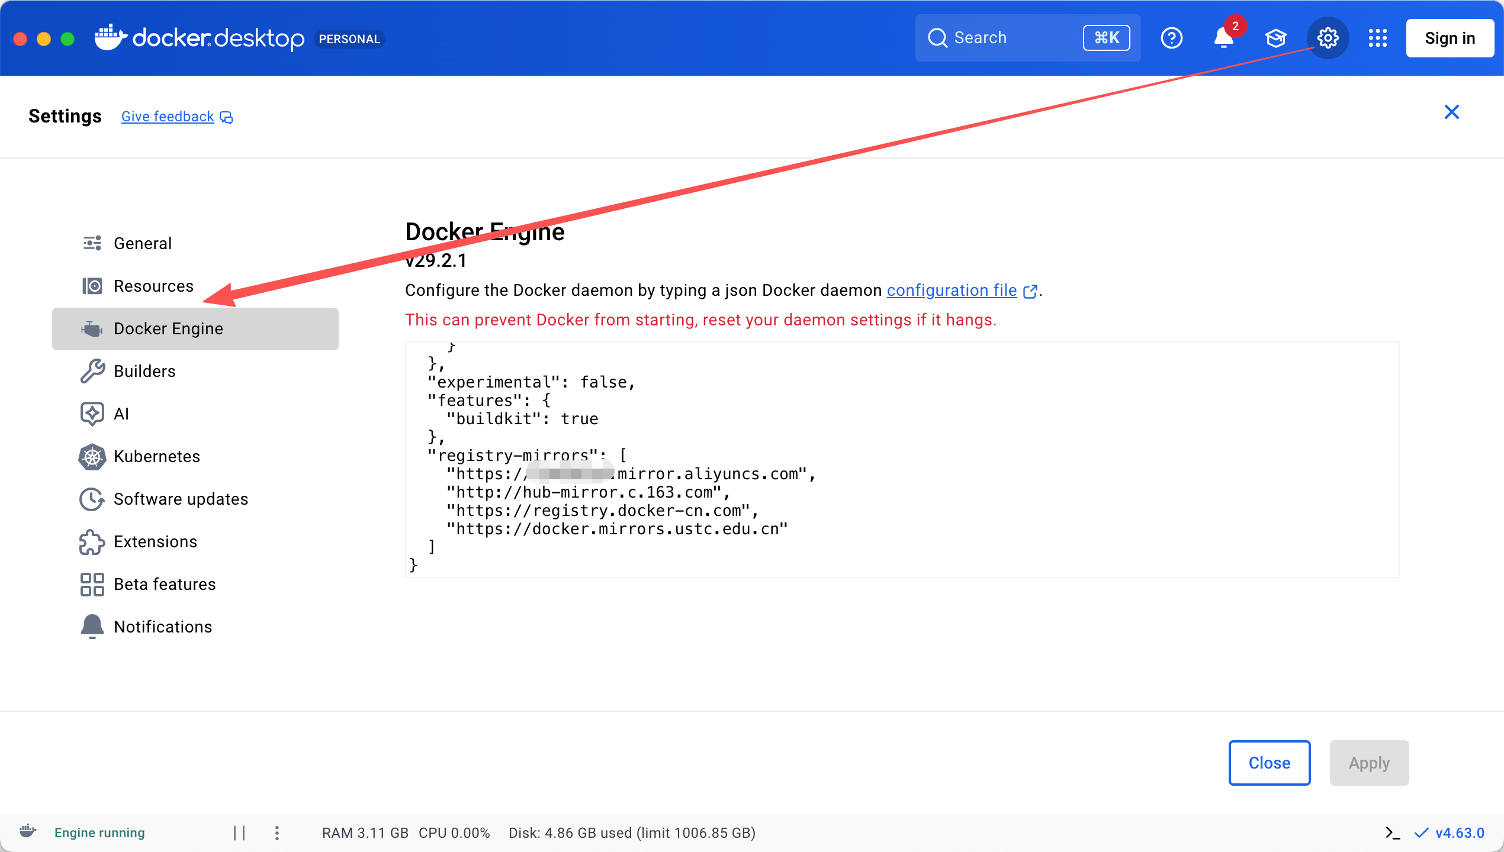This screenshot has width=1504, height=852.
Task: Click the search magnifier icon
Action: [937, 38]
